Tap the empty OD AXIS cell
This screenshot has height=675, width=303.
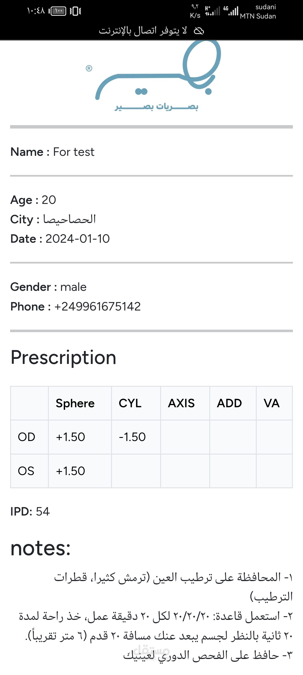point(185,437)
